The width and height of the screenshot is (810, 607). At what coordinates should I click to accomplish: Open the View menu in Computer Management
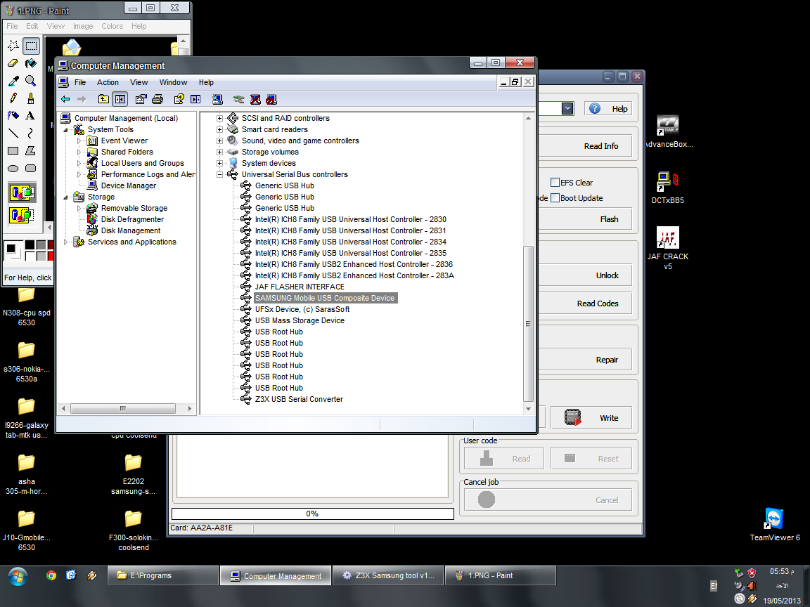tap(139, 83)
